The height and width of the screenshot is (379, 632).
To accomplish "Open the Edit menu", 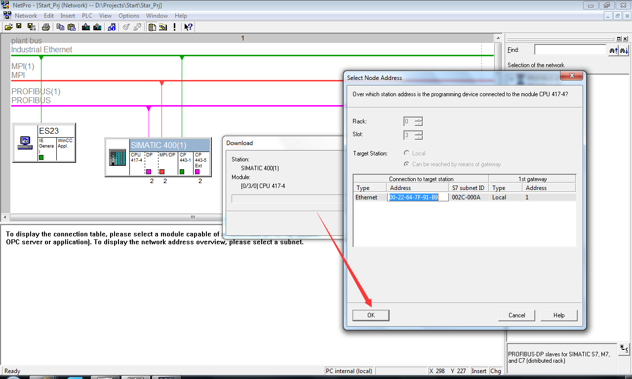I will (x=48, y=16).
